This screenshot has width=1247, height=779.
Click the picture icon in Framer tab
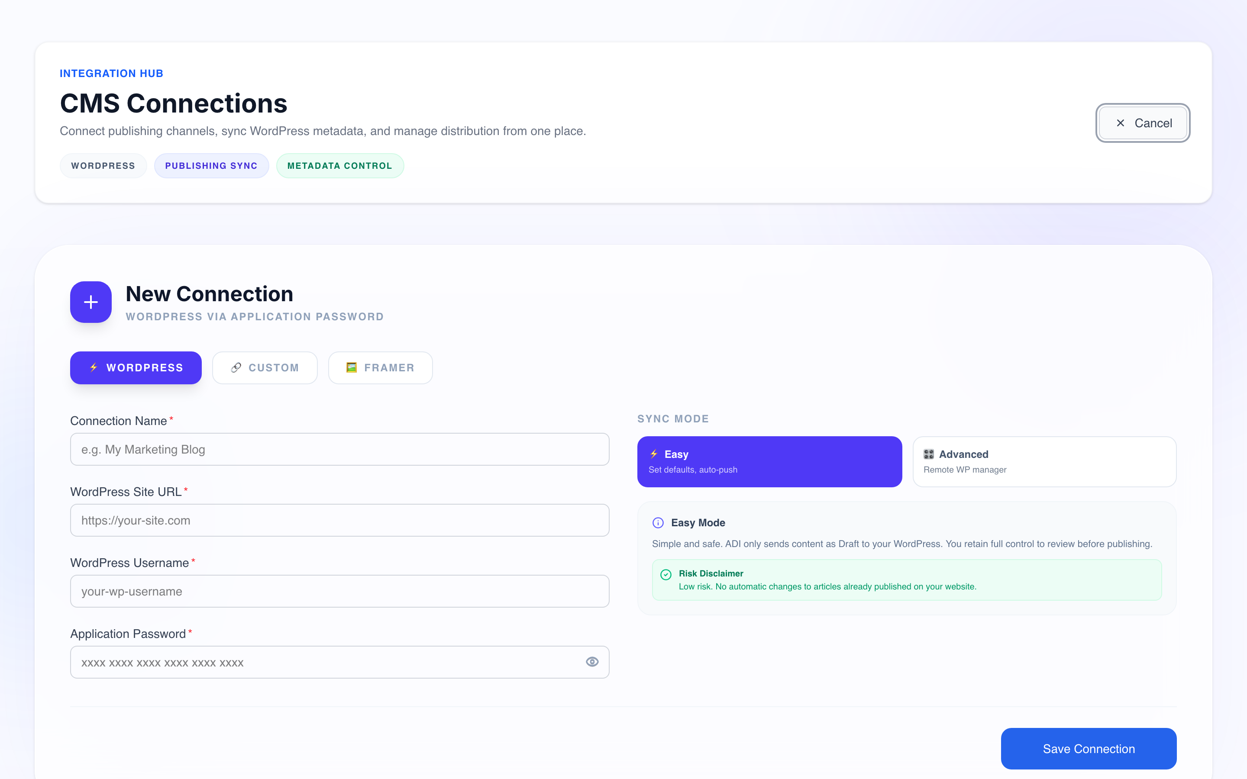(x=352, y=367)
